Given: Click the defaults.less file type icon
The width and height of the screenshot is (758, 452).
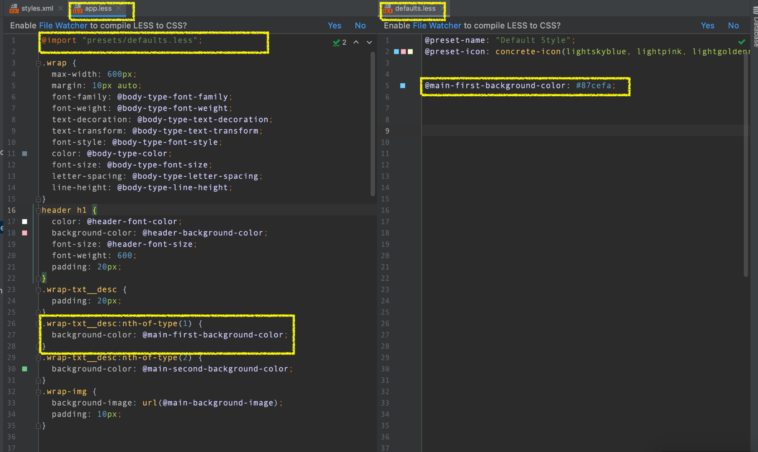Looking at the screenshot, I should click(388, 8).
